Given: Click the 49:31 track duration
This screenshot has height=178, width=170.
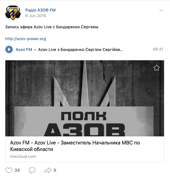Looking at the screenshot, I should [158, 49].
